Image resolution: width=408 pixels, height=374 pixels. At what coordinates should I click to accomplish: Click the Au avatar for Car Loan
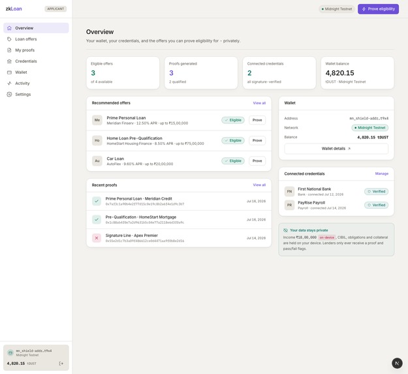[x=97, y=161]
